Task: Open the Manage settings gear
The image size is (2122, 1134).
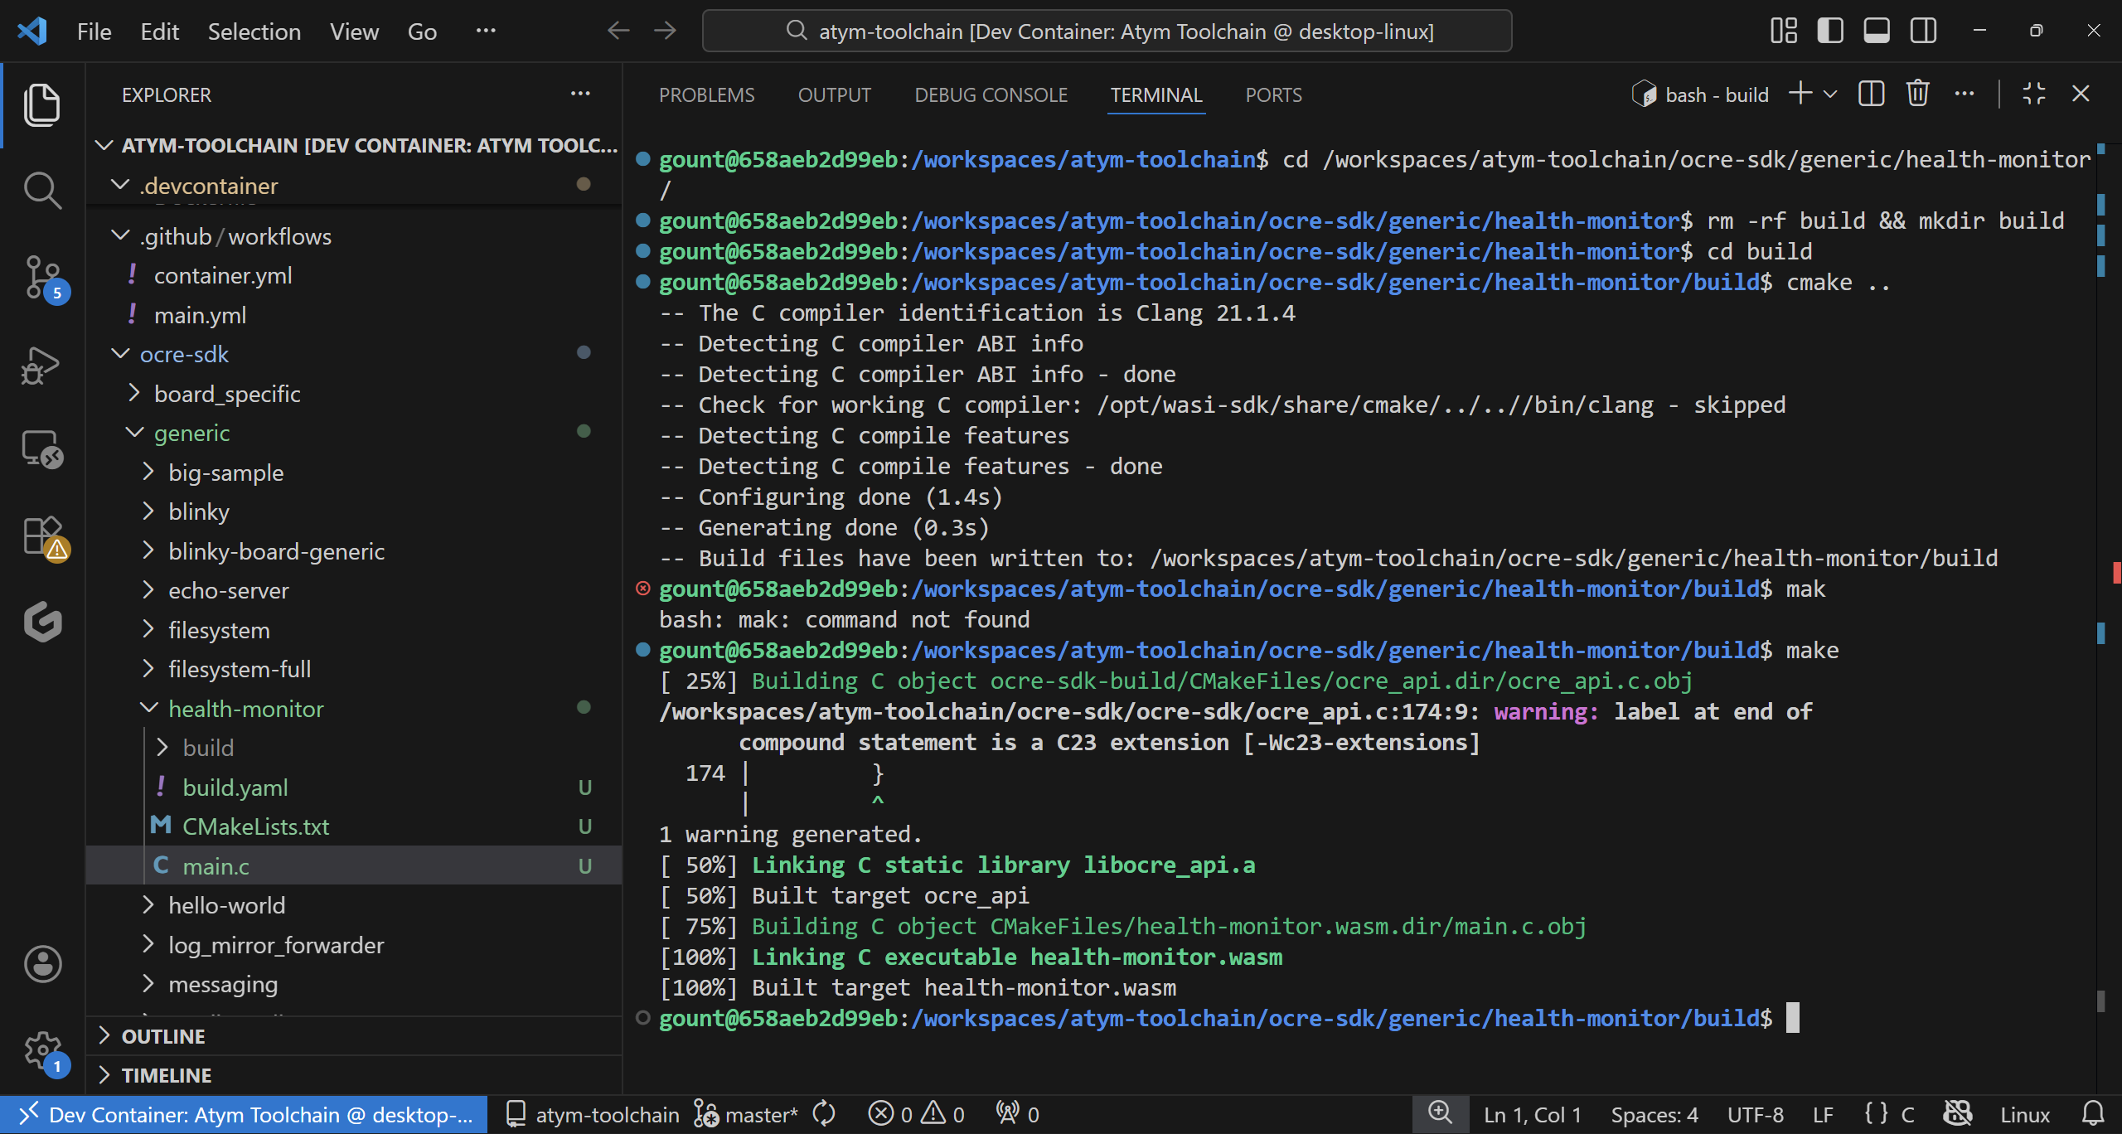Action: click(x=41, y=1049)
